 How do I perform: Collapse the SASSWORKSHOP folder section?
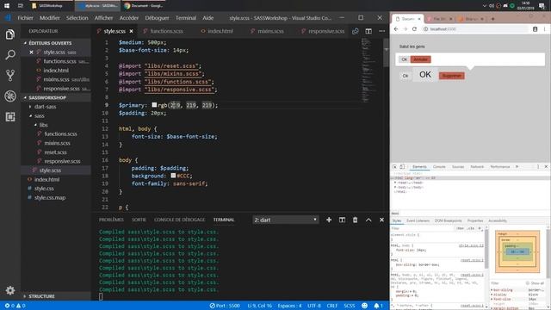click(x=47, y=97)
